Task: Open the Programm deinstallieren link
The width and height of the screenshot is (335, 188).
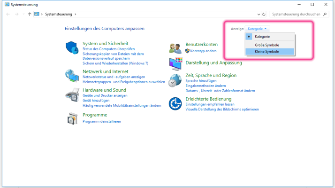Action: 102,121
